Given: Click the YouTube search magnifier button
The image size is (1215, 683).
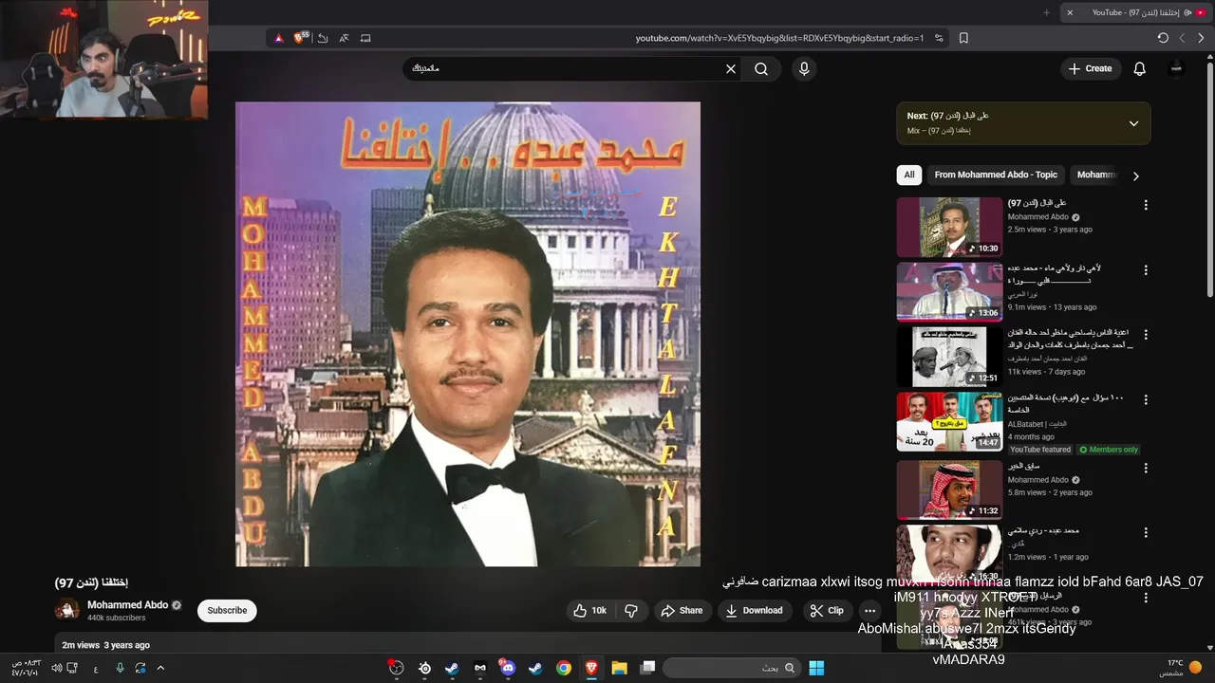Looking at the screenshot, I should point(761,68).
